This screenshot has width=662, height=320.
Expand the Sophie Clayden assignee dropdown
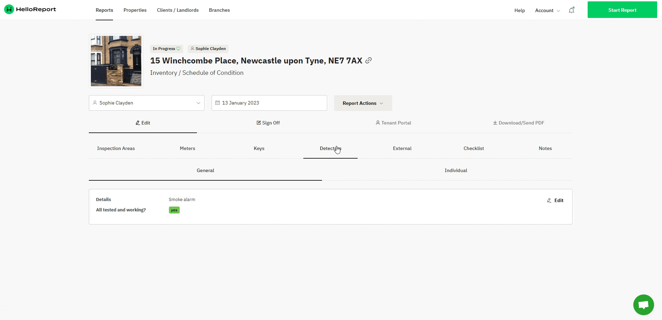point(146,103)
